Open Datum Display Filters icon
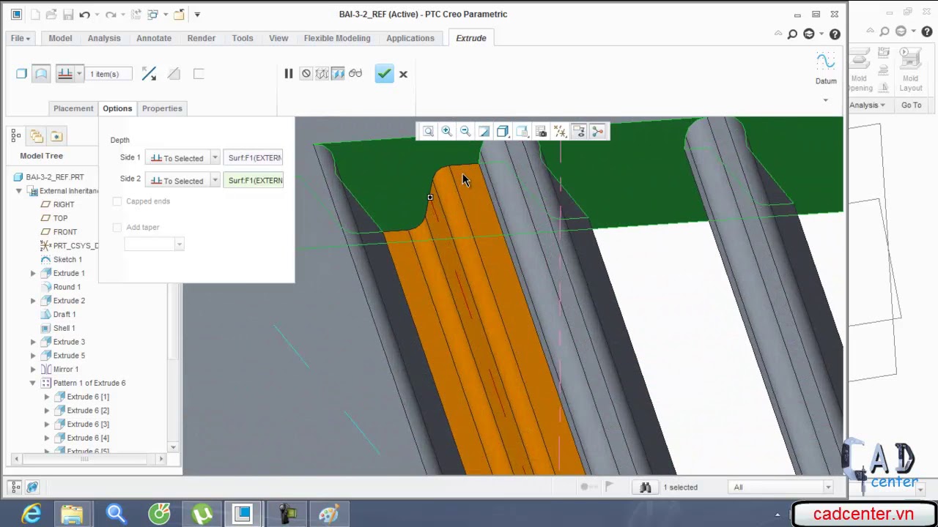The height and width of the screenshot is (527, 938). [x=560, y=132]
